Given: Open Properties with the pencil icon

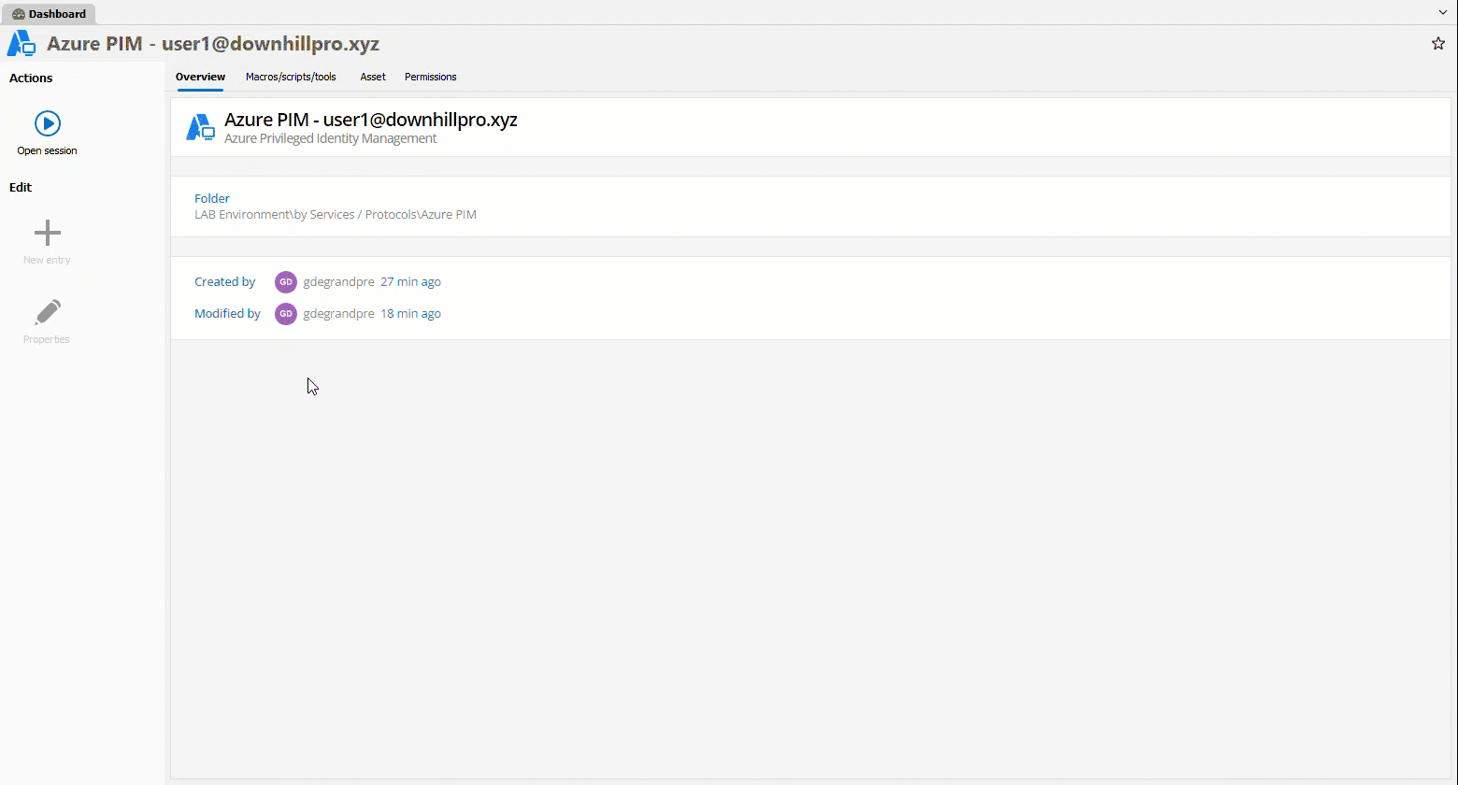Looking at the screenshot, I should [47, 312].
